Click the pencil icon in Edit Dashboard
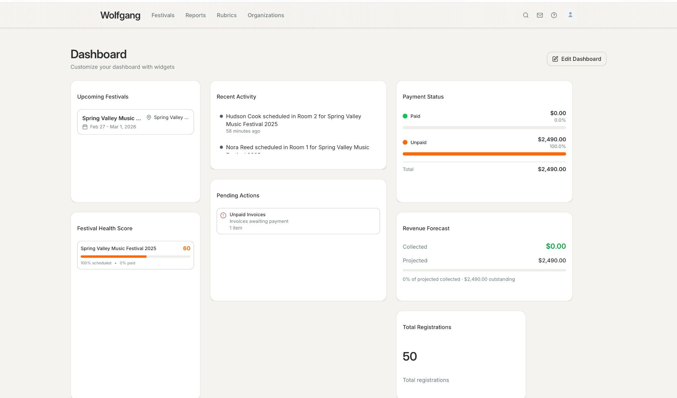Image resolution: width=677 pixels, height=398 pixels. [555, 59]
